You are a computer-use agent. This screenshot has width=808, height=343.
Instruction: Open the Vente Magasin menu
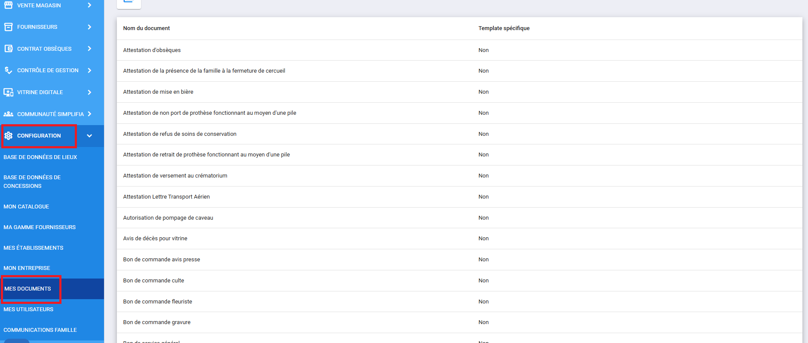coord(39,5)
